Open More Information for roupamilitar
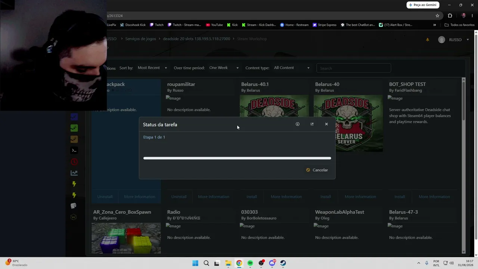This screenshot has width=478, height=269. coord(214,197)
